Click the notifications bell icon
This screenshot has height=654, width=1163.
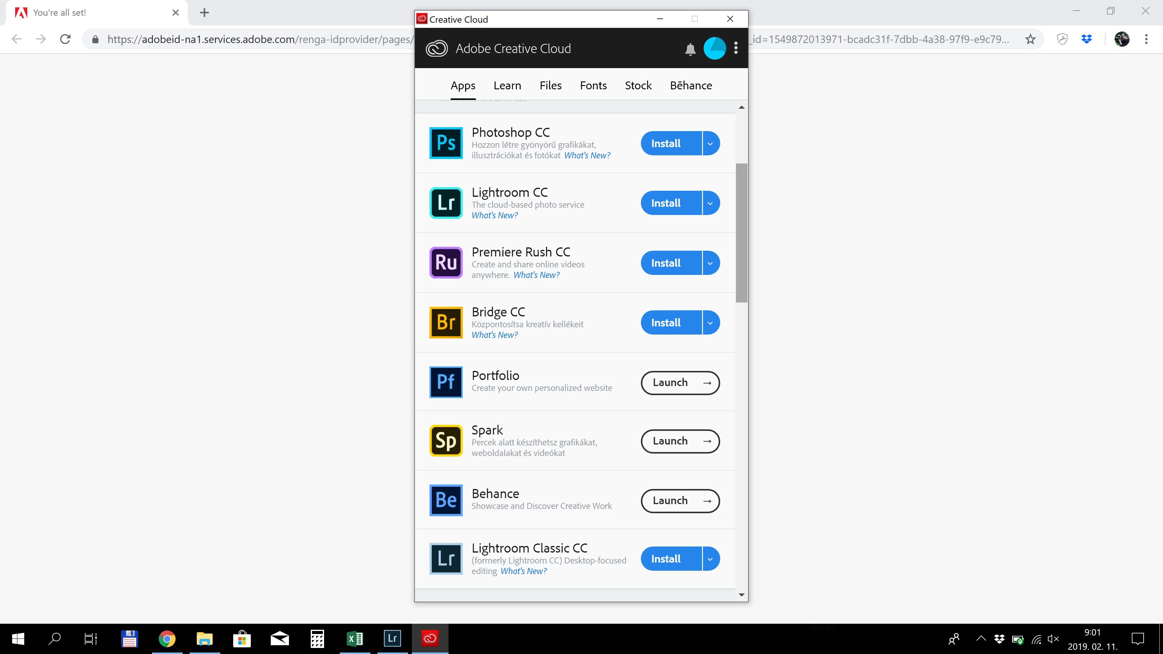pos(690,49)
